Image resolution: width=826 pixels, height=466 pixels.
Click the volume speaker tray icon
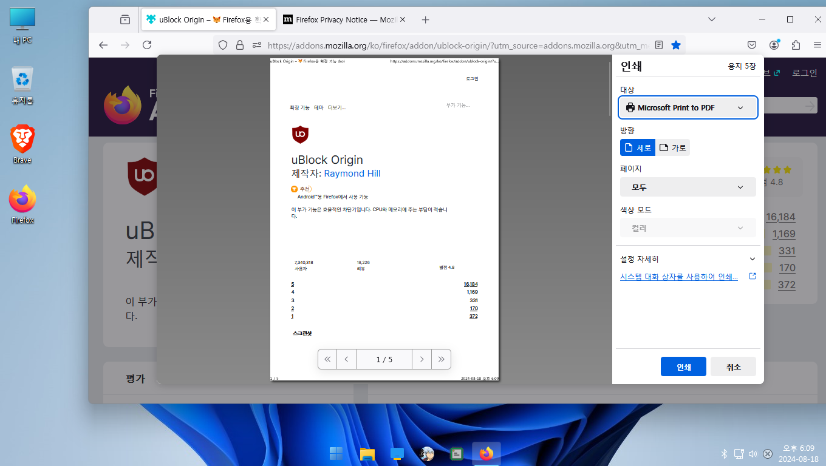click(x=753, y=453)
